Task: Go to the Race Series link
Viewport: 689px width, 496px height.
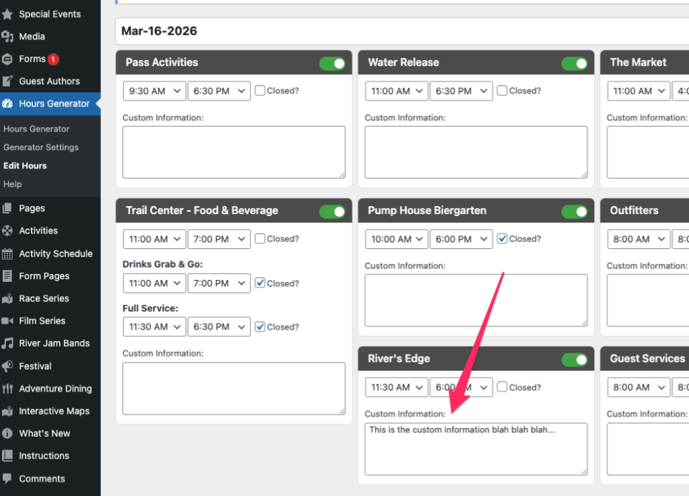Action: 44,298
